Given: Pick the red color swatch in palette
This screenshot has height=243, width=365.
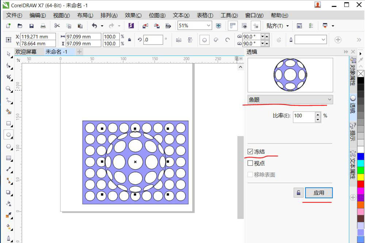Looking at the screenshot, I should tap(361, 184).
